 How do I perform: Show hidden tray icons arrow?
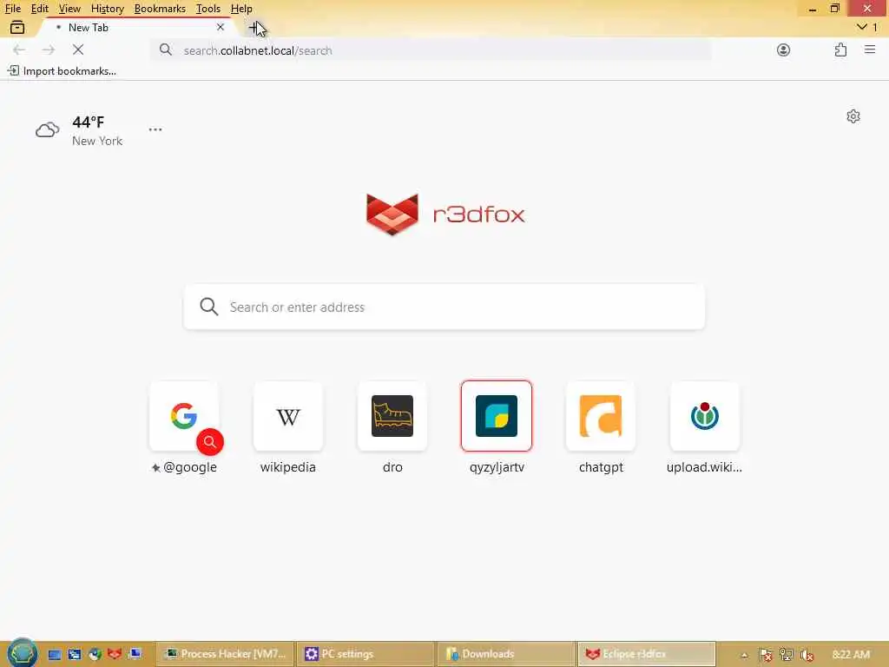coord(744,655)
